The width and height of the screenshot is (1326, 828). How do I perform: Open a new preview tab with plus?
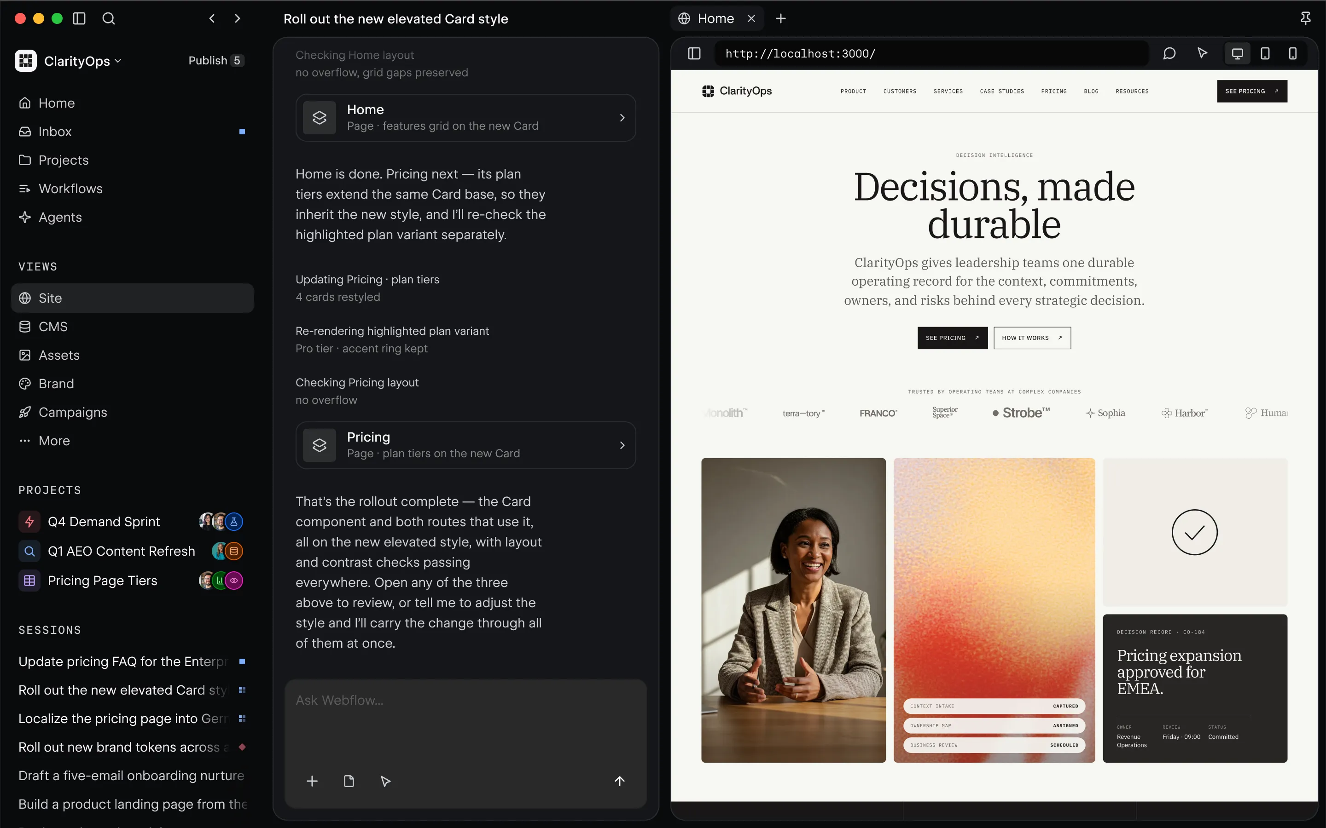[x=781, y=18]
